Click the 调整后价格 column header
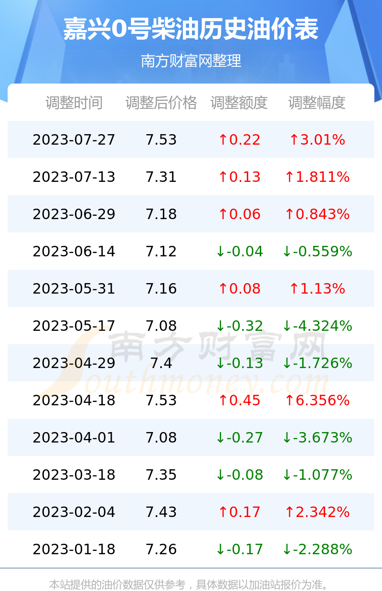The image size is (382, 591). pyautogui.click(x=161, y=103)
